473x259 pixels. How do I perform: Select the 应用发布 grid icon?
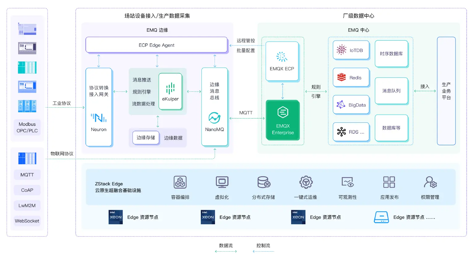389,182
